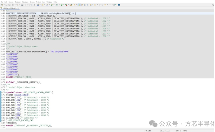Collapse the comment block at line 656
This screenshot has height=132, width=215.
(x=5, y=44)
